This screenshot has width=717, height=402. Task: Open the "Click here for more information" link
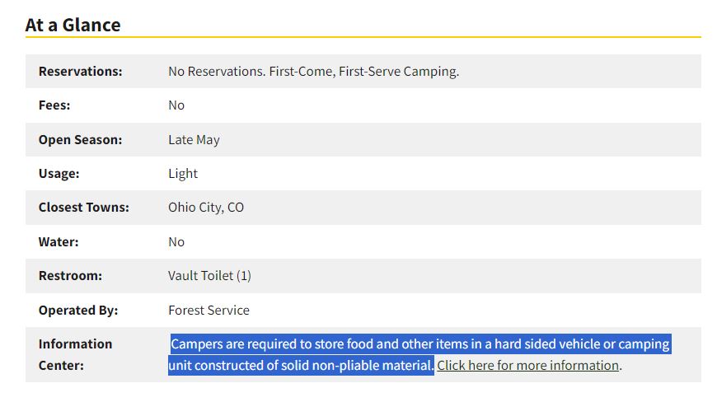[x=527, y=366]
